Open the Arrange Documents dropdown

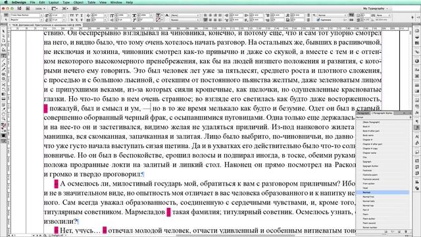point(76,9)
